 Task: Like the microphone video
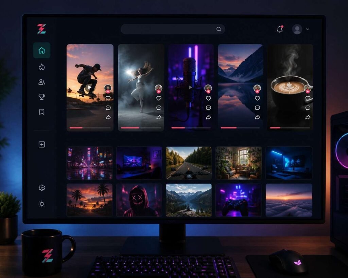[x=208, y=98]
